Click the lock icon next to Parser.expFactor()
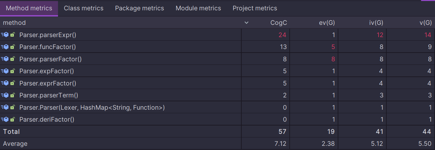 point(12,71)
